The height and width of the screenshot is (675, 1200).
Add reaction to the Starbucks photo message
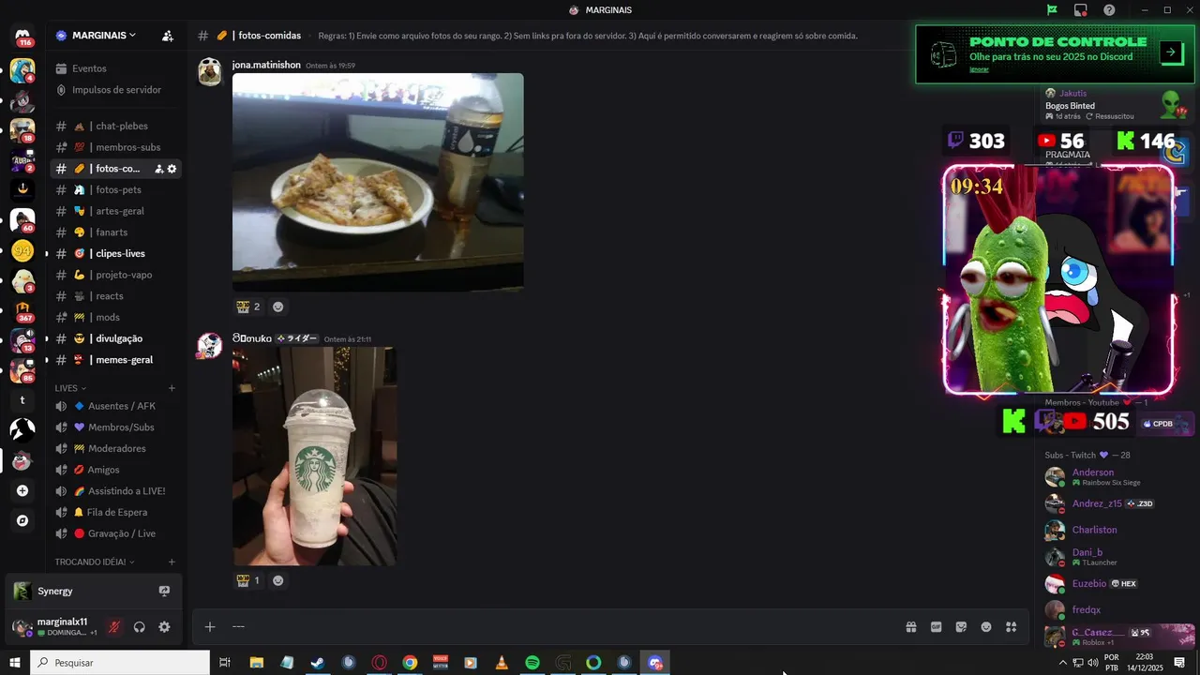click(277, 580)
